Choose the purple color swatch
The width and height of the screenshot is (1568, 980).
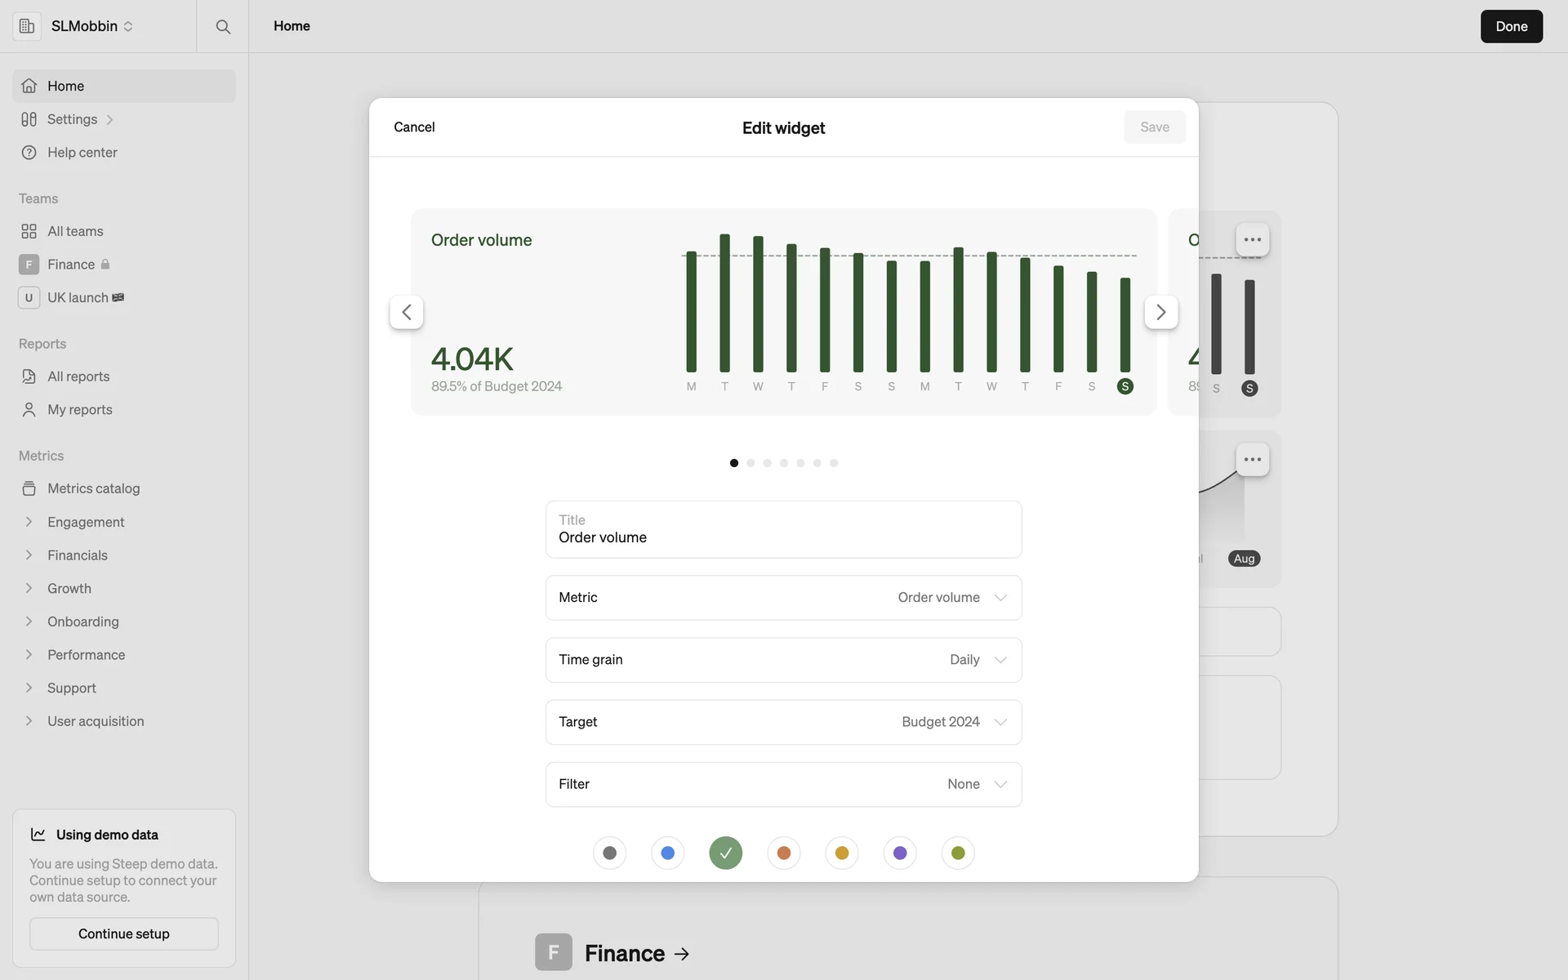tap(900, 853)
